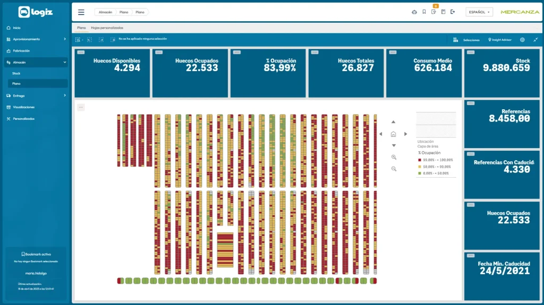The image size is (544, 305).
Task: Reset the map view with the home icon
Action: tap(393, 134)
